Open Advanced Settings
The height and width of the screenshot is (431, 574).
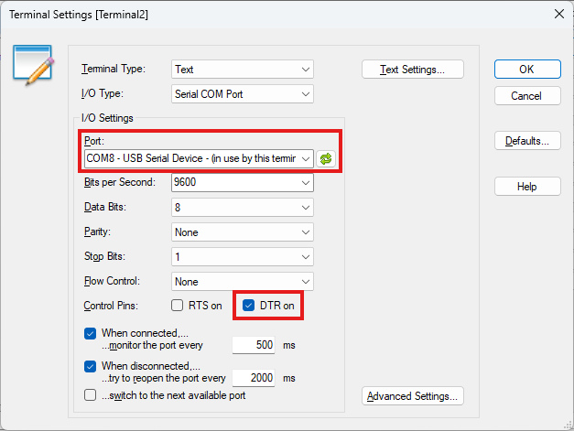413,396
